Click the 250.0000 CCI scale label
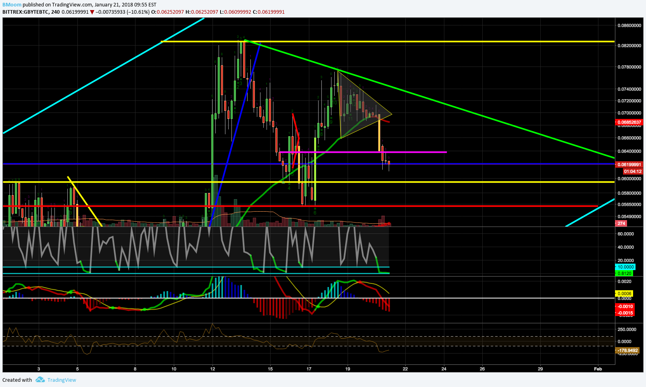 click(x=627, y=329)
